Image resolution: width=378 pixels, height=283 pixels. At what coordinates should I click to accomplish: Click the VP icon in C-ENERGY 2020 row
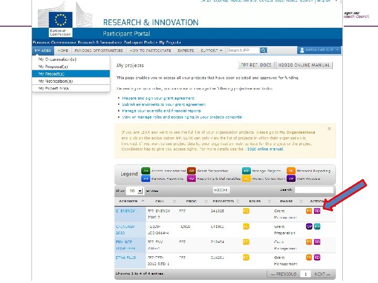point(309,226)
